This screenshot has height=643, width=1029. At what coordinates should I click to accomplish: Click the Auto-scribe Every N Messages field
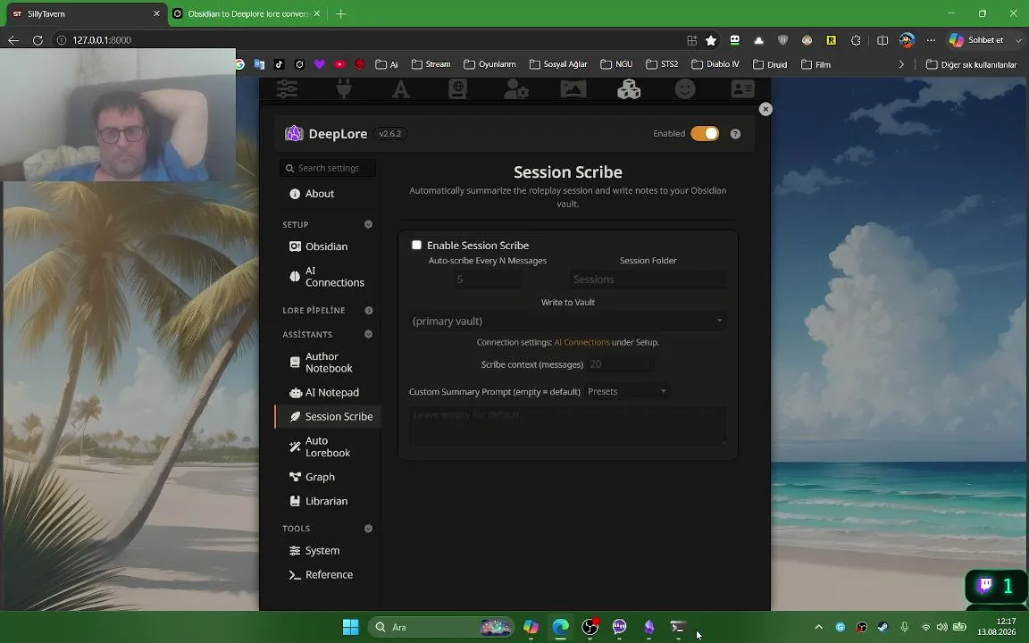pyautogui.click(x=487, y=280)
